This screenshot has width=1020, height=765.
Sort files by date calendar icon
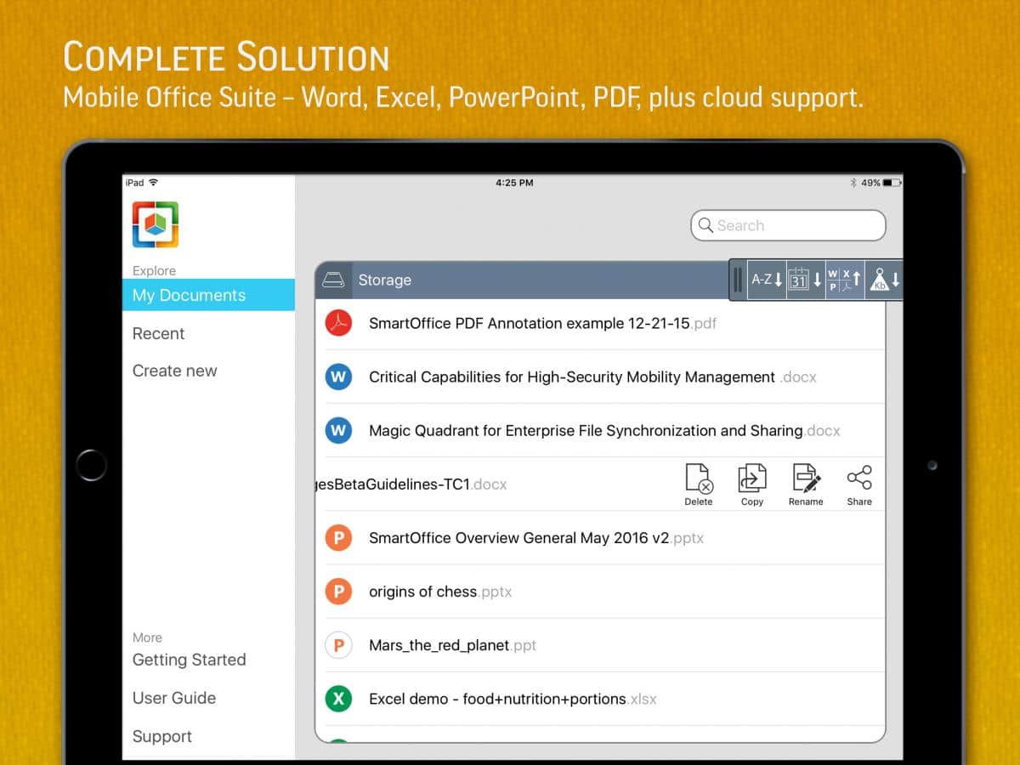(805, 280)
